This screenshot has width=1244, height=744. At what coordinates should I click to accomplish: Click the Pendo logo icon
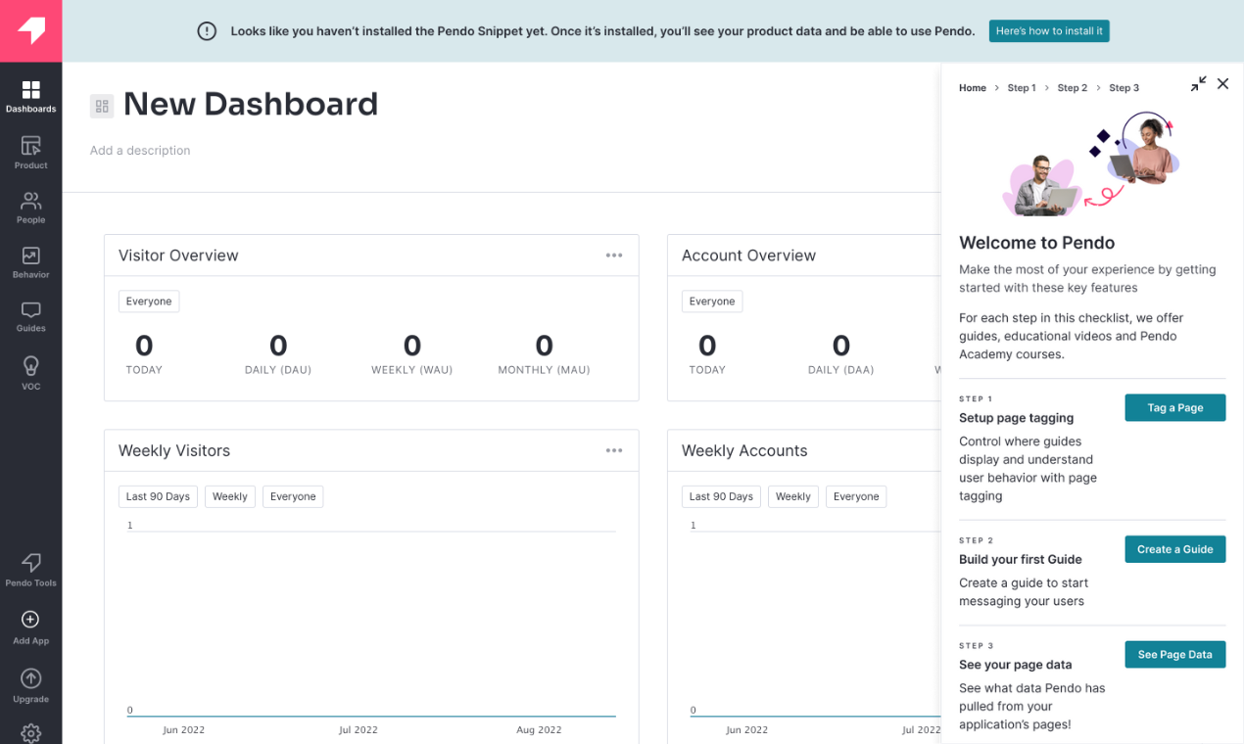(x=31, y=30)
